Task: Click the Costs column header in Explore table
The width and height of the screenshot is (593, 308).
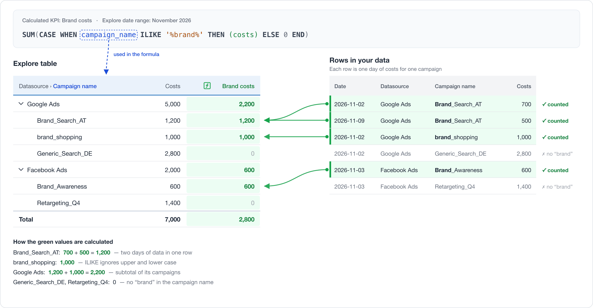Action: pos(173,86)
